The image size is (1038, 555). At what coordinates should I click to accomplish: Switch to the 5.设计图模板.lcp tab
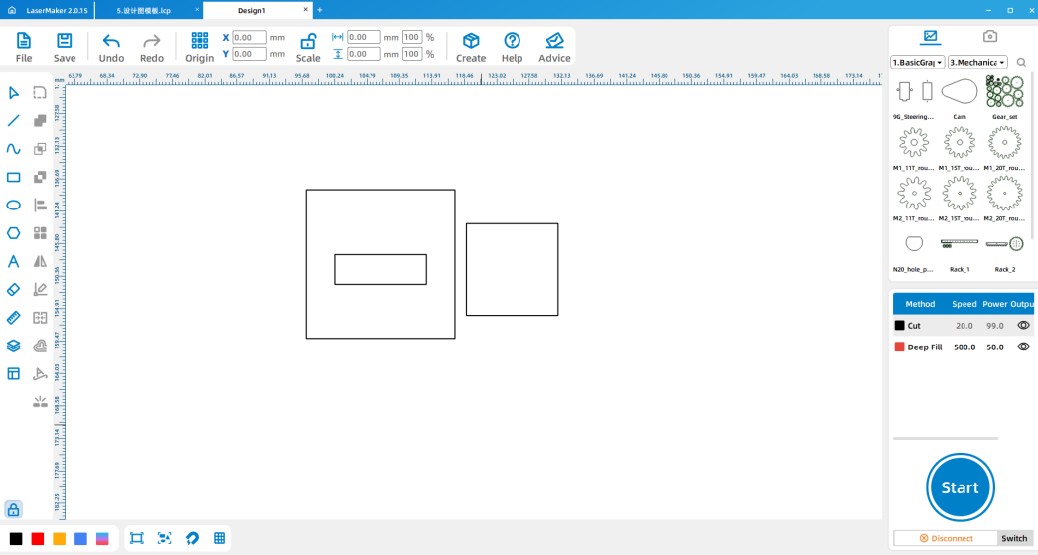(144, 11)
